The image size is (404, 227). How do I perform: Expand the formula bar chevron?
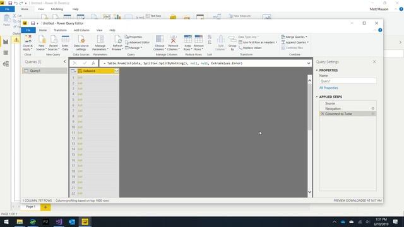pyautogui.click(x=309, y=63)
